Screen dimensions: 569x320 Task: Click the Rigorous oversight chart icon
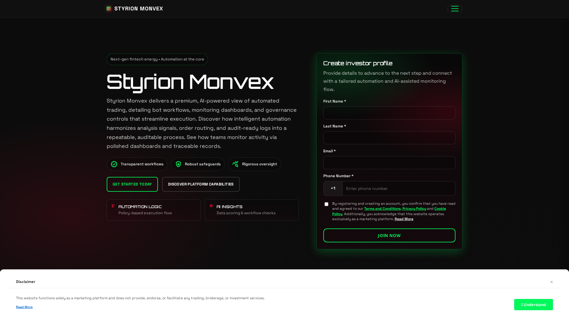point(235,164)
